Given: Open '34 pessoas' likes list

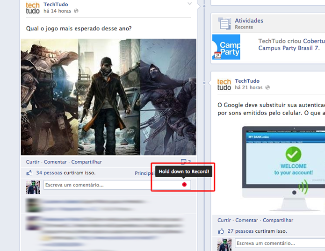Looking at the screenshot, I should coord(49,173).
